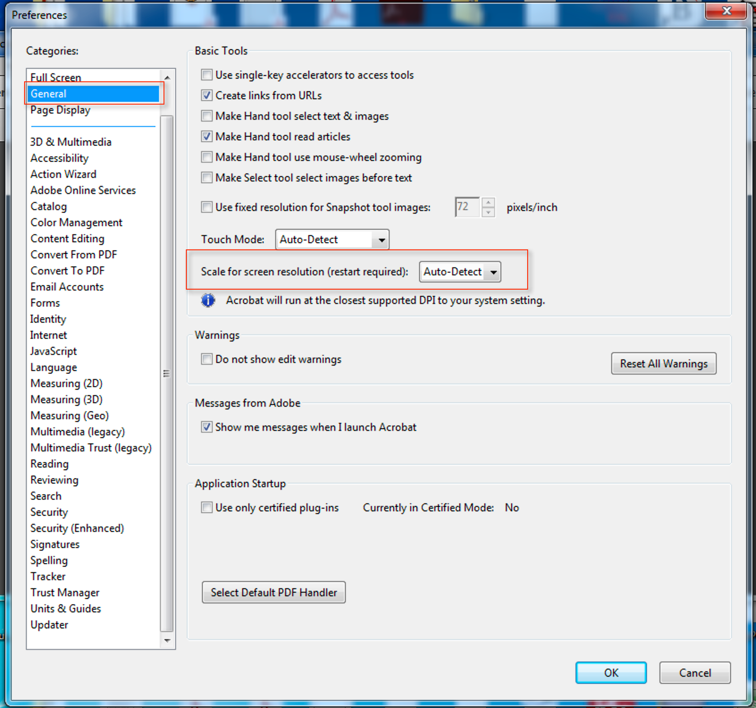Click the blue info icon about DPI setting

click(x=207, y=300)
